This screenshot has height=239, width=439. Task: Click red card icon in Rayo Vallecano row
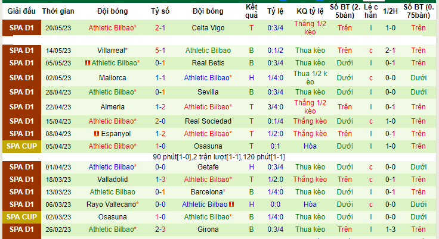[x=231, y=205]
